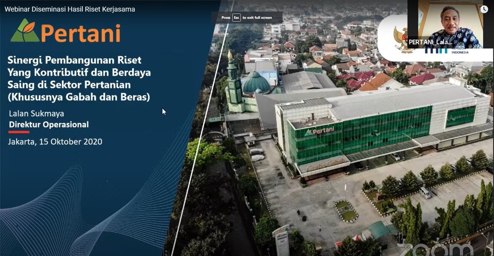This screenshot has width=494, height=256.
Task: Click the 'Lalan Sukmaya' presenter name
Action: coord(36,113)
